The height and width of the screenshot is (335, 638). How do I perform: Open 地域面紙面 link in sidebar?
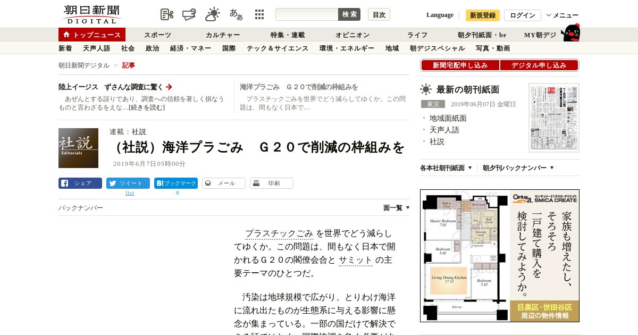(448, 118)
